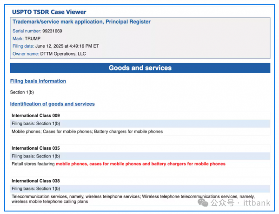
Task: Click the Serial number label
Action: 27,31
